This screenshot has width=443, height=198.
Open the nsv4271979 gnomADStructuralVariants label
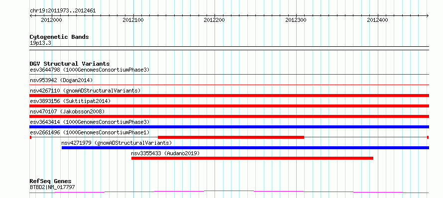click(116, 143)
